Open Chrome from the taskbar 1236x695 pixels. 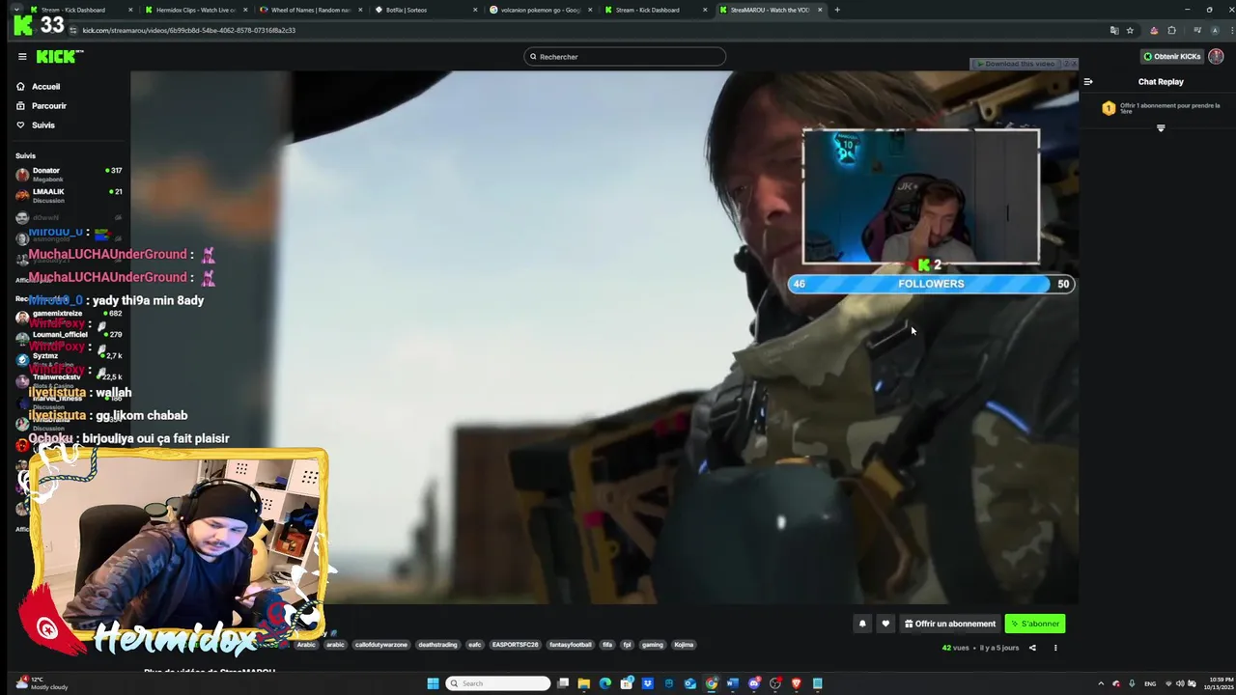[712, 683]
